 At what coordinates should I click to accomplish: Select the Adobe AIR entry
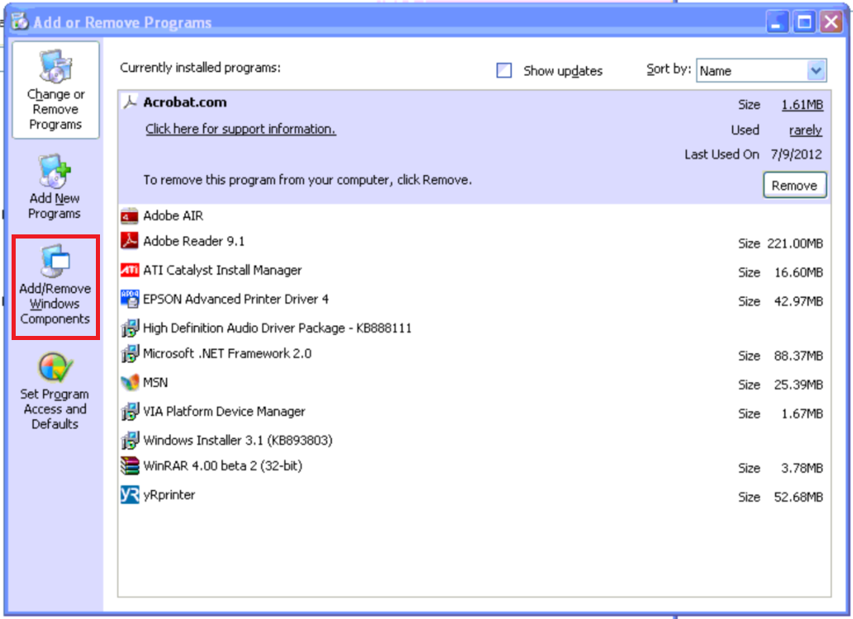(x=474, y=215)
